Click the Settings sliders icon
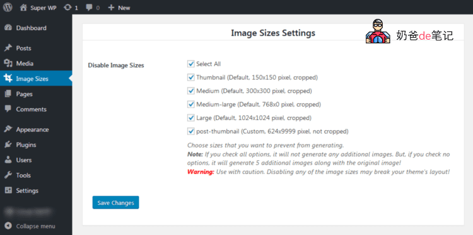Image resolution: width=473 pixels, height=235 pixels. pos(8,190)
